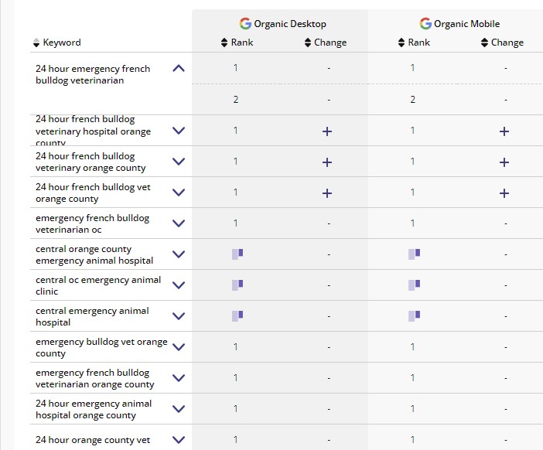Viewport: 543px width, 450px height.
Task: Click Google logo beside Organic Desktop
Action: point(245,24)
